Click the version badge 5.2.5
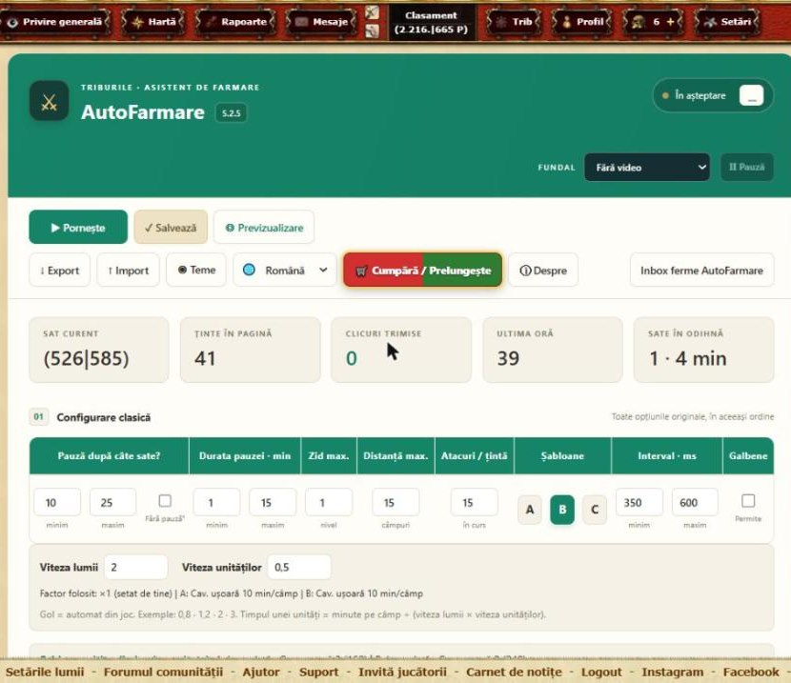This screenshot has width=791, height=683. (x=231, y=113)
